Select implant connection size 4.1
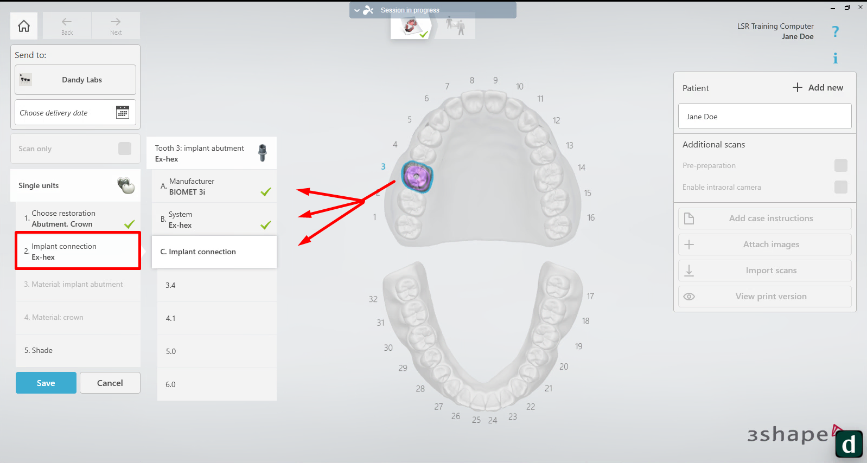Screen dimensions: 867x463 pos(216,318)
